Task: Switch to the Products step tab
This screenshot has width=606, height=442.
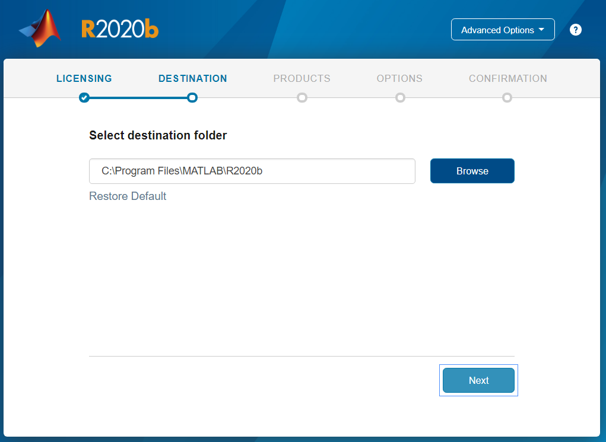Action: tap(302, 78)
